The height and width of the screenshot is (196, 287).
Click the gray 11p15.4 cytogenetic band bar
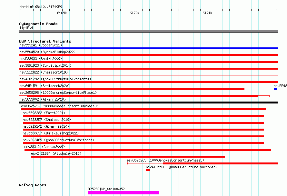pos(148,31)
